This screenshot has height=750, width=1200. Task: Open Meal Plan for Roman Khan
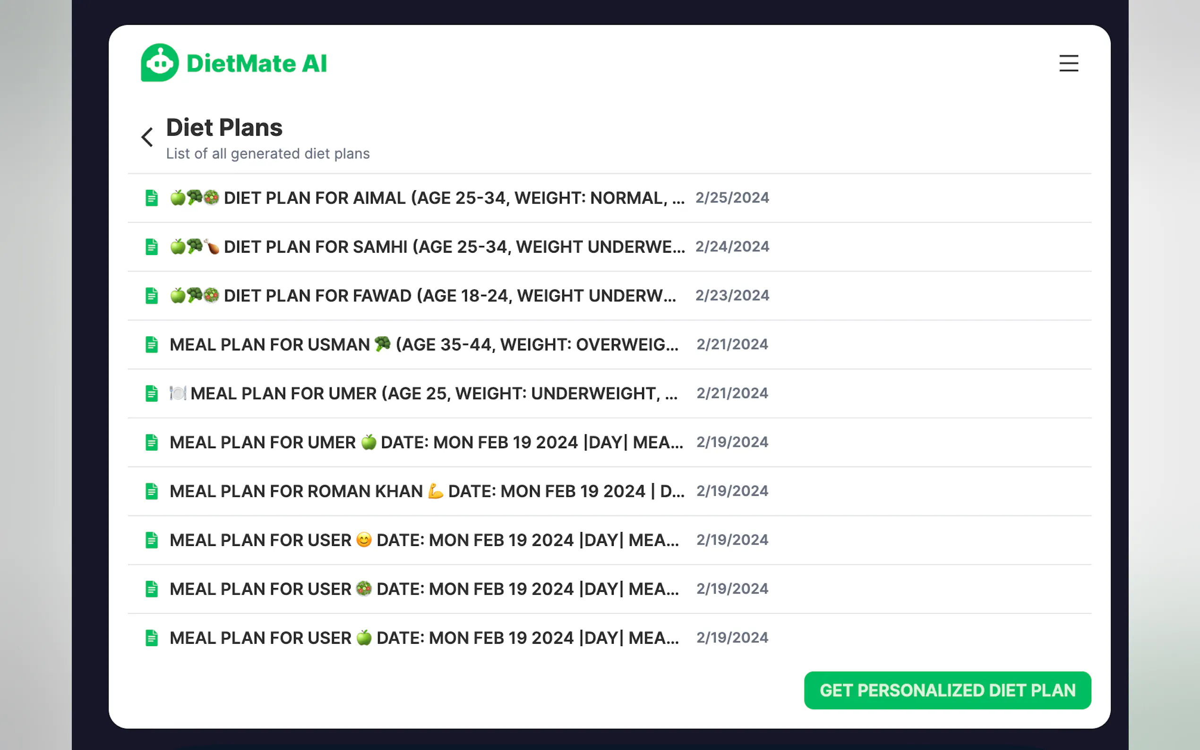(427, 491)
